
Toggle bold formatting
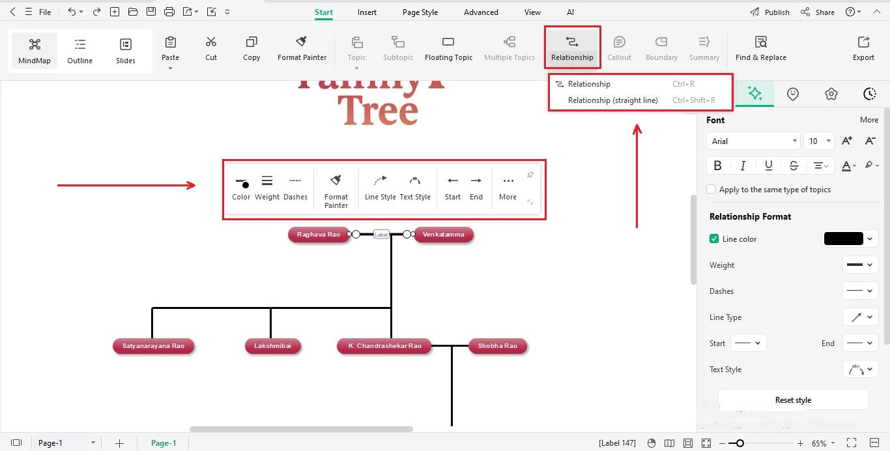[x=717, y=165]
